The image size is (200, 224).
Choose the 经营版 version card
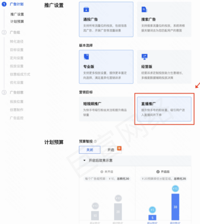(x=164, y=67)
